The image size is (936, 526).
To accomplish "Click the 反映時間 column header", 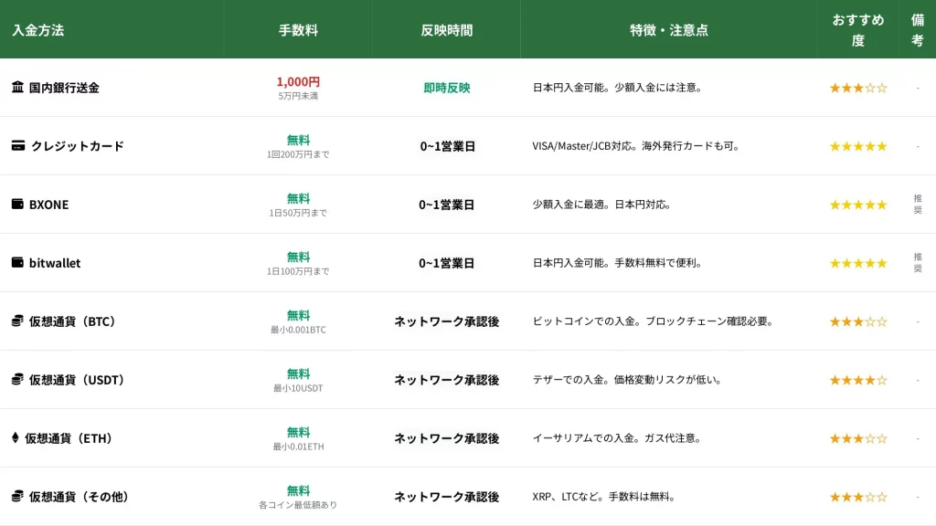I will click(447, 30).
